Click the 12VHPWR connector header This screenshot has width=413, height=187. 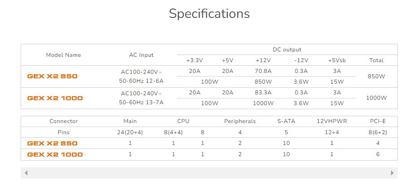[331, 121]
